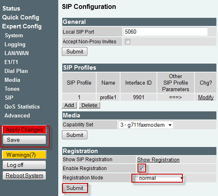
Task: Submit the Media capability set
Action: [x=75, y=135]
